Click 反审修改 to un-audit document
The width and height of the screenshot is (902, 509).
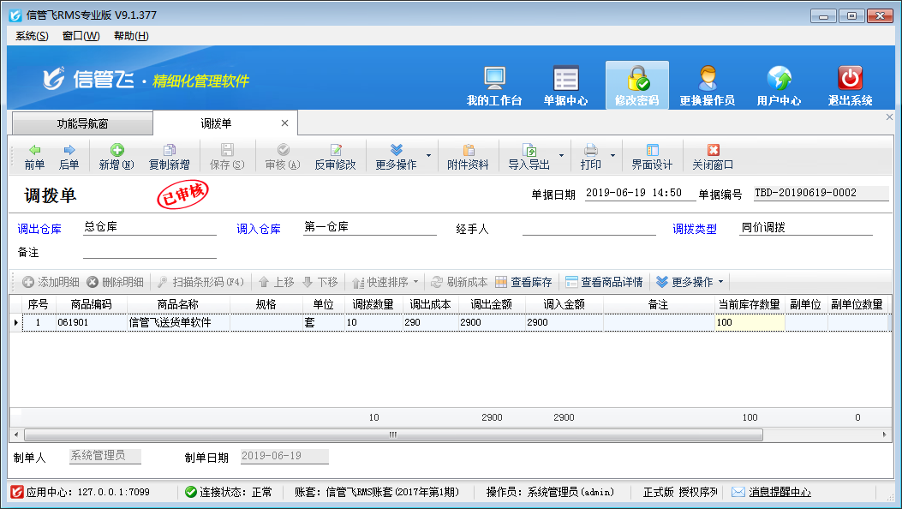pyautogui.click(x=335, y=157)
